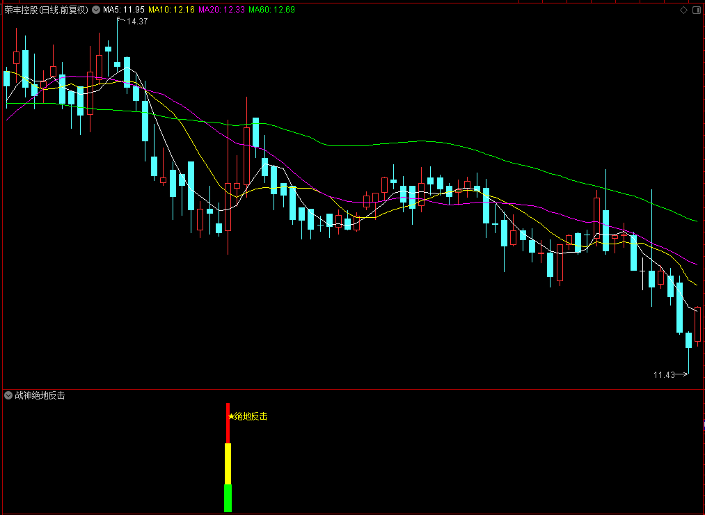Click the red segment of signal bar
The width and height of the screenshot is (705, 515).
coord(228,423)
